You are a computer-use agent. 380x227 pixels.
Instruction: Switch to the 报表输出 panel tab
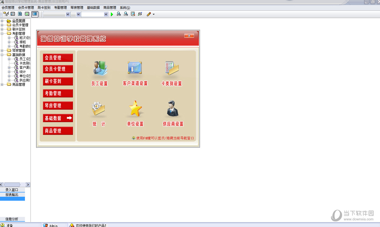[x=12, y=195]
